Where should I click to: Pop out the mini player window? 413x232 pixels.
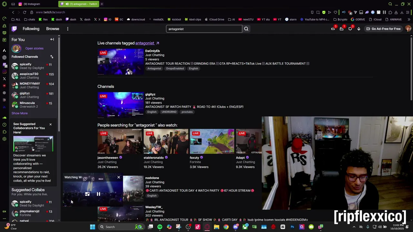[85, 179]
